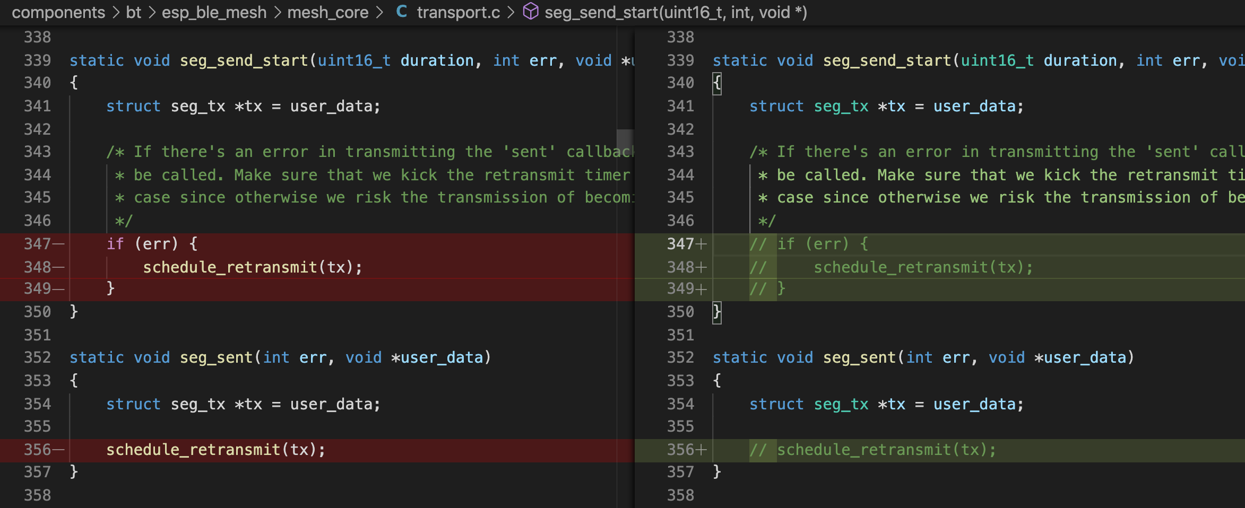Click added line number 347 in right pane
Viewport: 1245px width, 508px height.
pyautogui.click(x=681, y=244)
